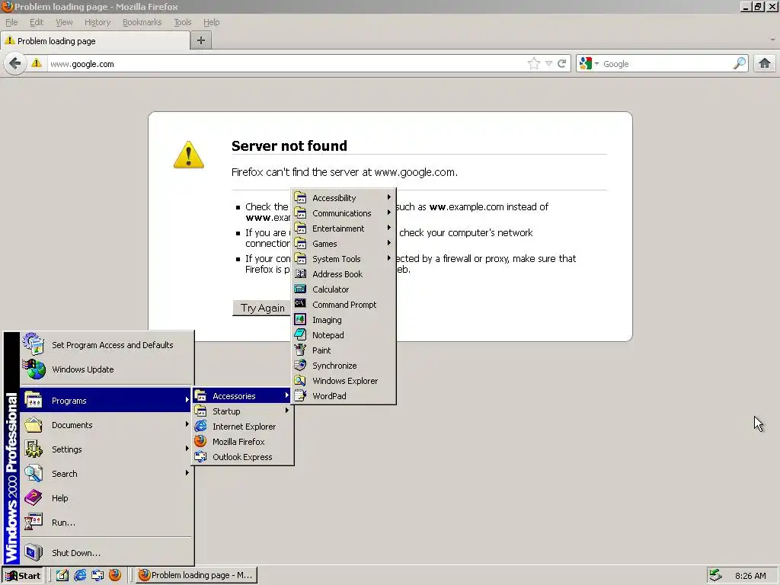Screen dimensions: 780x585
Task: Open Windows Update from Start menu
Action: tap(106, 369)
